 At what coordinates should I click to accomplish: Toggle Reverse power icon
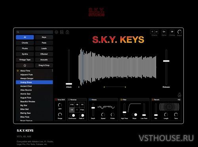pyautogui.click(x=69, y=100)
